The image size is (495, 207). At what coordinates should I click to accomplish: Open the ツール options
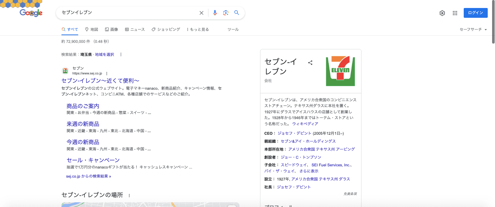point(233,29)
